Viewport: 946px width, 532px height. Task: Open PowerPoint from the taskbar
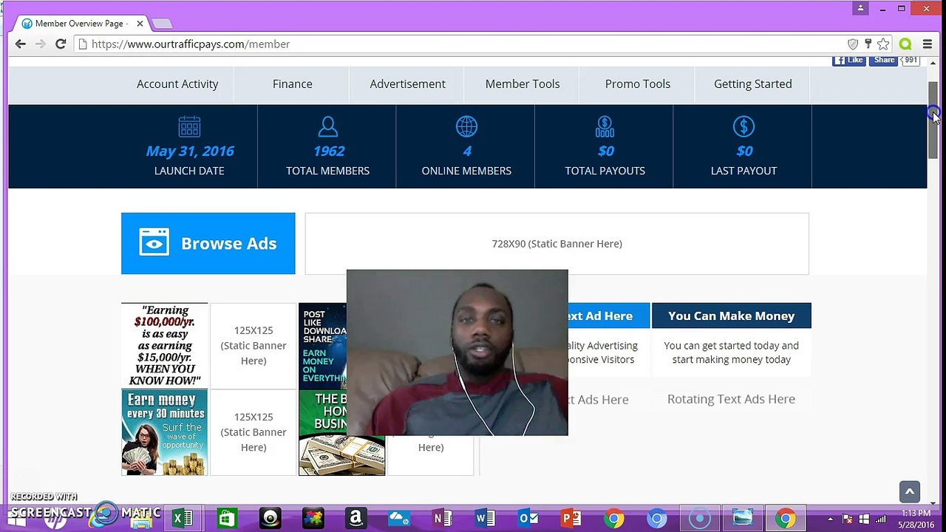click(571, 519)
